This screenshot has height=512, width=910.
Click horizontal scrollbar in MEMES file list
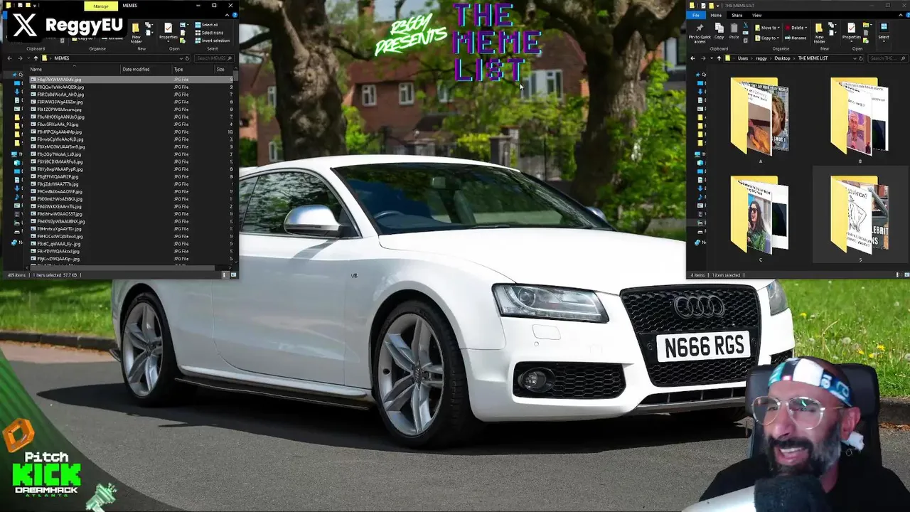122,268
